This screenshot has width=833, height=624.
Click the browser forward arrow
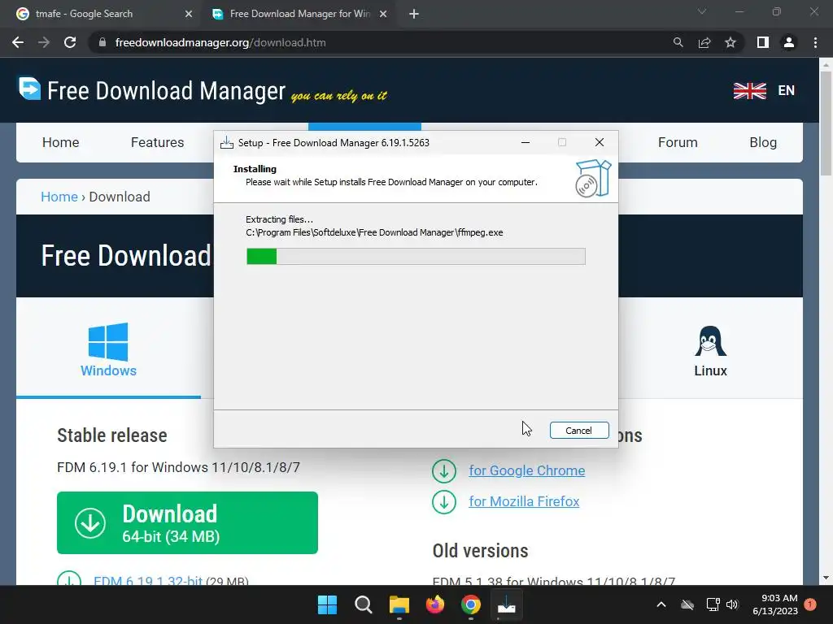pyautogui.click(x=44, y=42)
